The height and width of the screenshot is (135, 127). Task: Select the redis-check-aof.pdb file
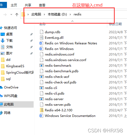click(61, 82)
